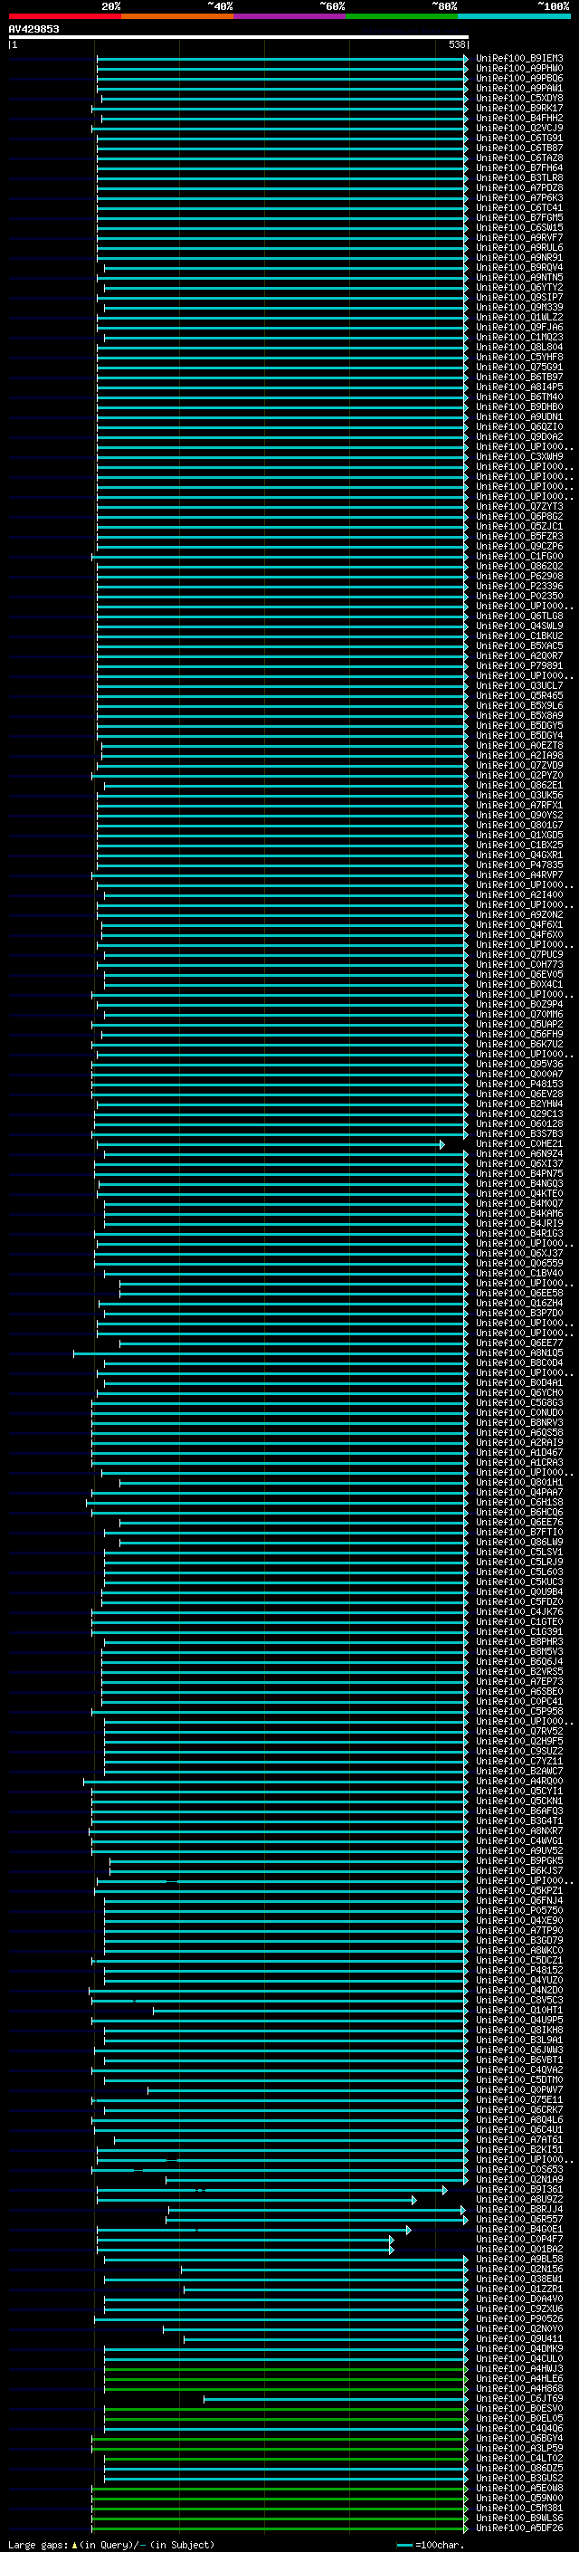Screen dimensions: 579x2552
Task: Open the UniRef100_B4FHH2 hit label
Action: coord(519,118)
